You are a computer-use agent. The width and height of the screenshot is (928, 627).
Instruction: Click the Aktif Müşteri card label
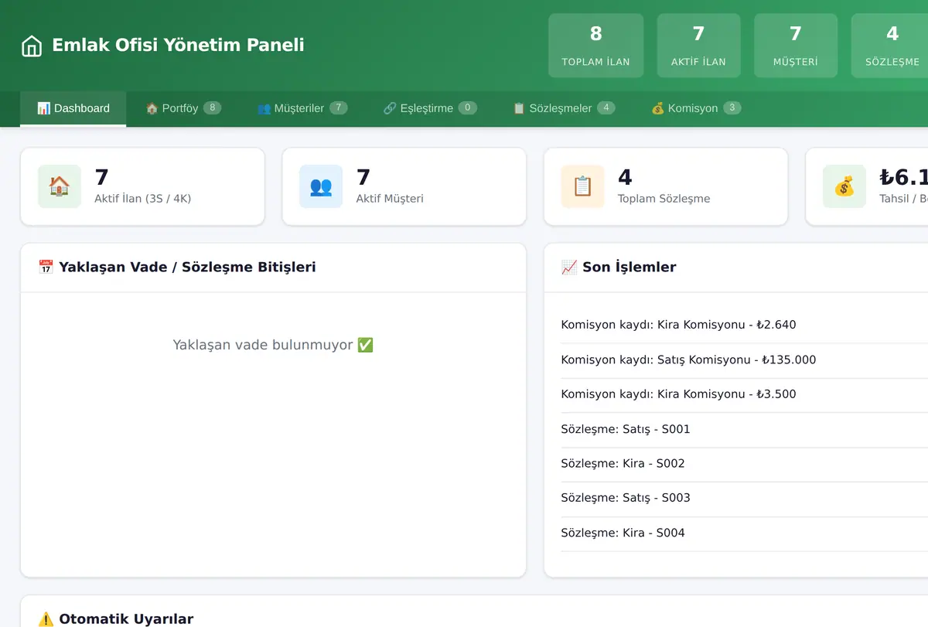click(390, 199)
